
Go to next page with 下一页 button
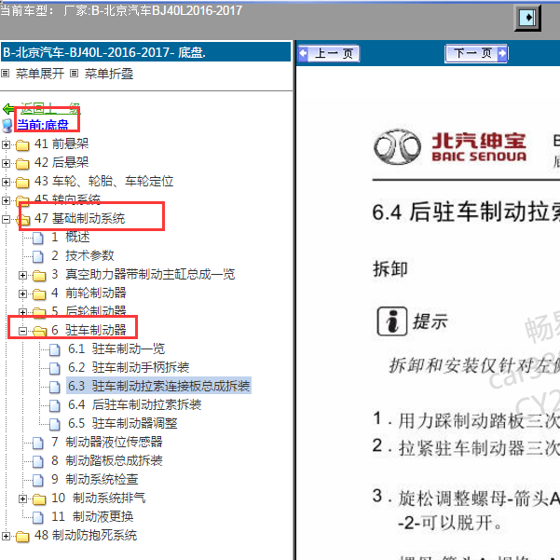click(x=476, y=53)
